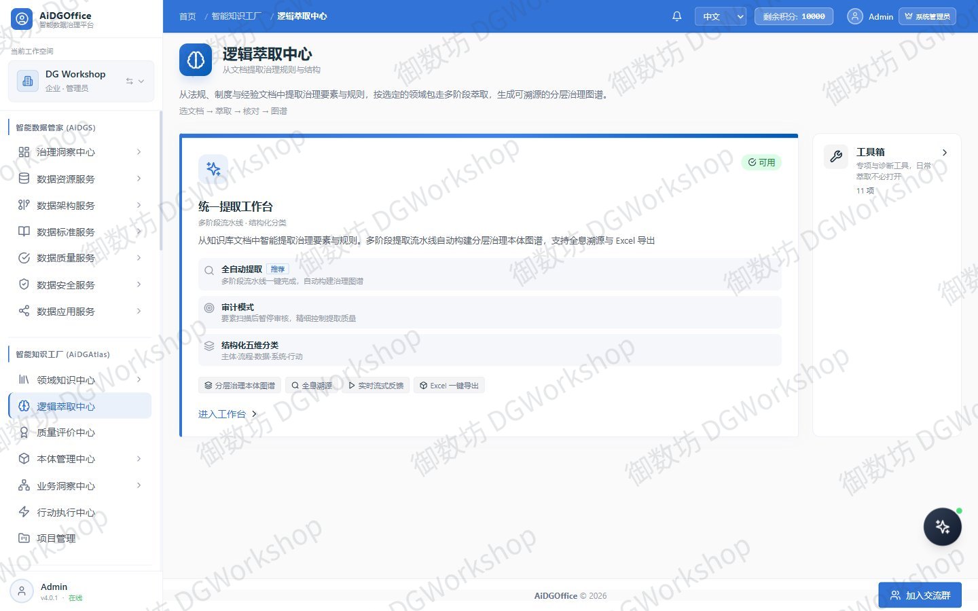Click the Admin user avatar in top bar
978x611 pixels.
tap(855, 16)
